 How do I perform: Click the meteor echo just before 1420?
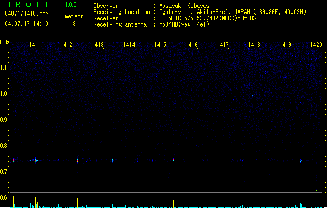point(301,161)
